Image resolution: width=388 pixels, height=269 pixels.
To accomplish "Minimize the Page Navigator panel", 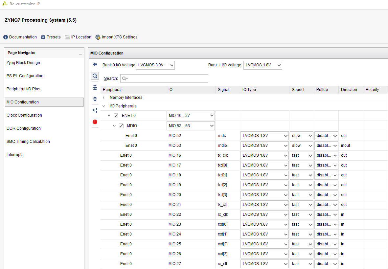I will pyautogui.click(x=80, y=54).
